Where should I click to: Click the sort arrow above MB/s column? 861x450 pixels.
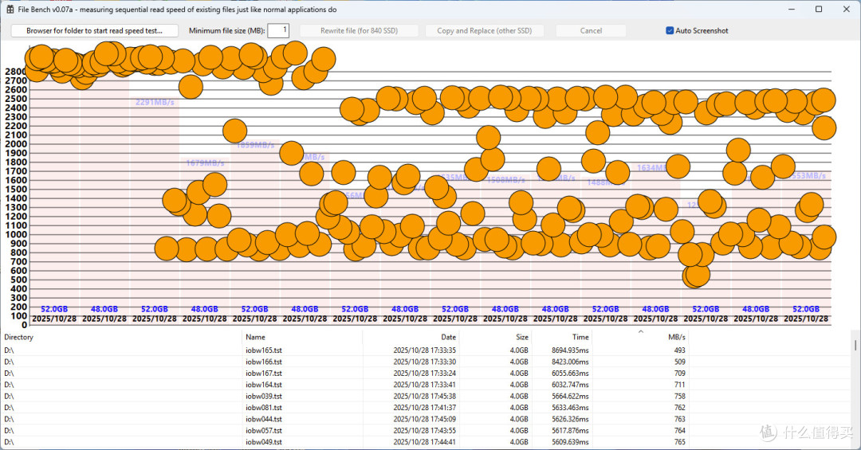(640, 331)
